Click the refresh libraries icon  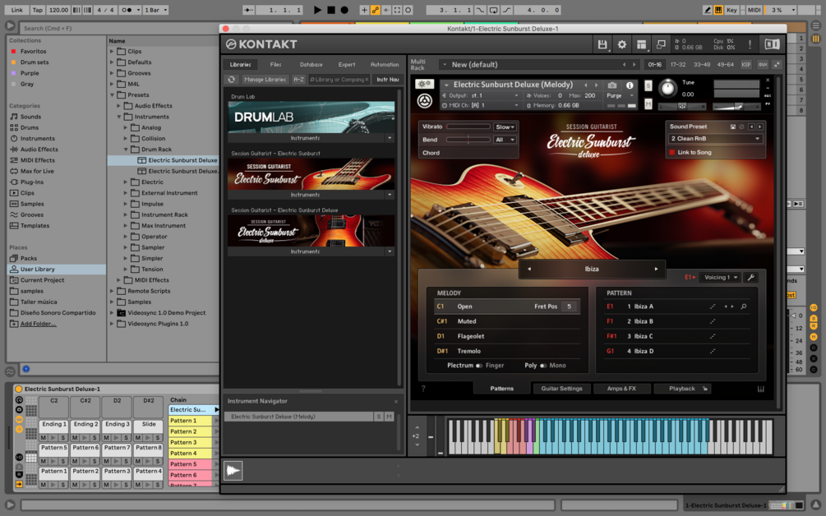pos(231,80)
